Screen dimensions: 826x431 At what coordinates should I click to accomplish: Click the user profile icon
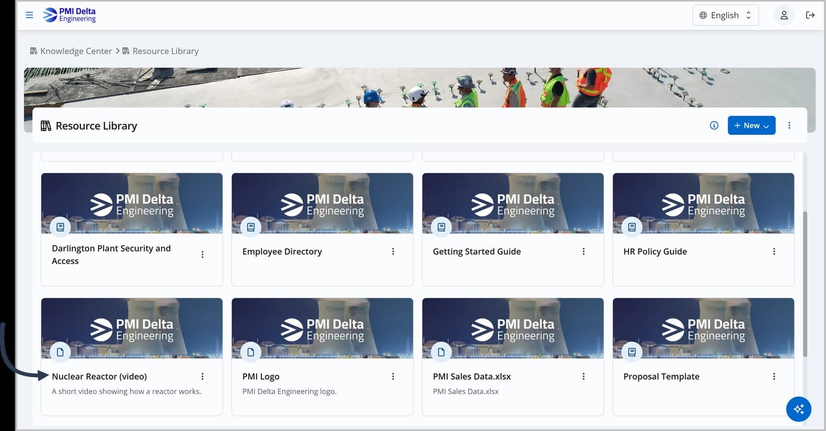tap(784, 15)
